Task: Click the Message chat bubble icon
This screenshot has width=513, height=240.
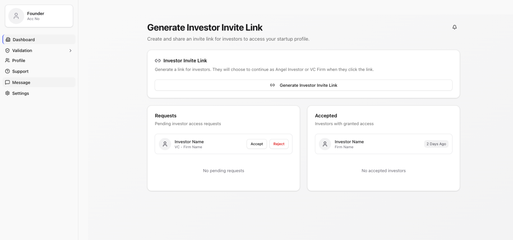Action: (7, 82)
